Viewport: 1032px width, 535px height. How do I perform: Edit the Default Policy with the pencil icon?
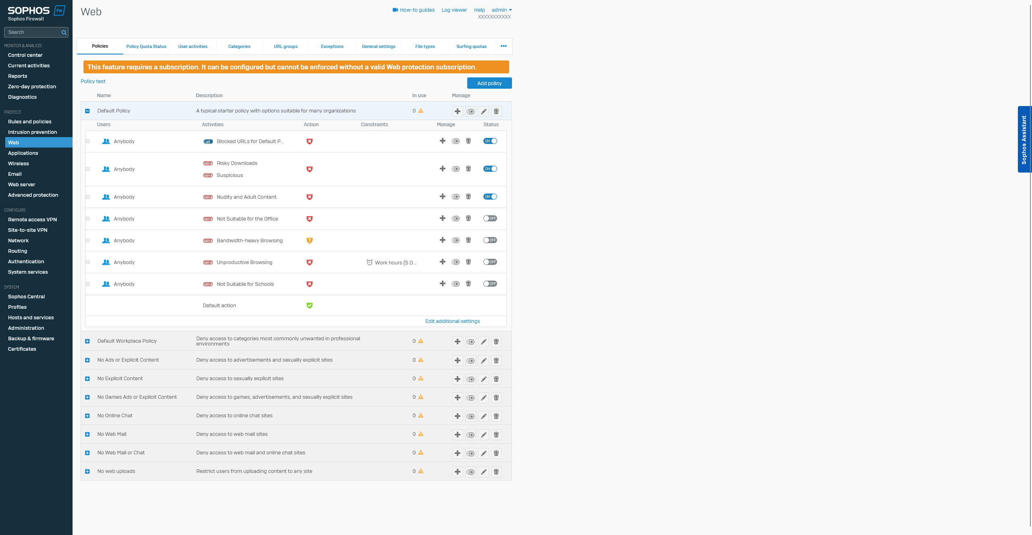click(483, 111)
